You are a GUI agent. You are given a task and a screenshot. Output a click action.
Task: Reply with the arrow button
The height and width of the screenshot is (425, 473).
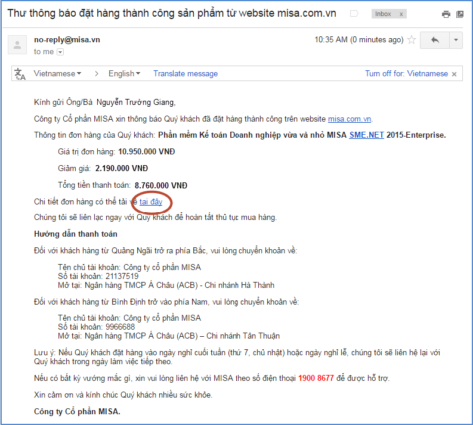coord(435,40)
